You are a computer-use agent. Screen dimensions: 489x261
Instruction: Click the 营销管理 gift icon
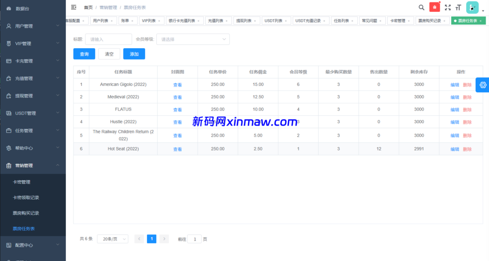9,165
